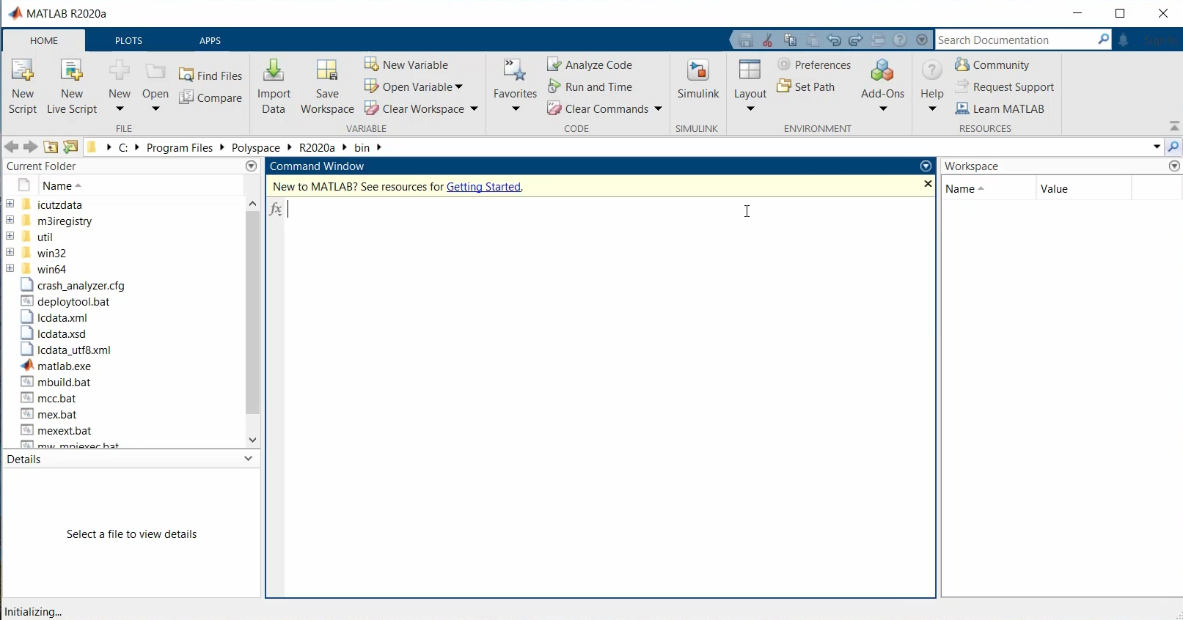Click the Search Documentation field
This screenshot has height=620, width=1183.
point(1016,40)
